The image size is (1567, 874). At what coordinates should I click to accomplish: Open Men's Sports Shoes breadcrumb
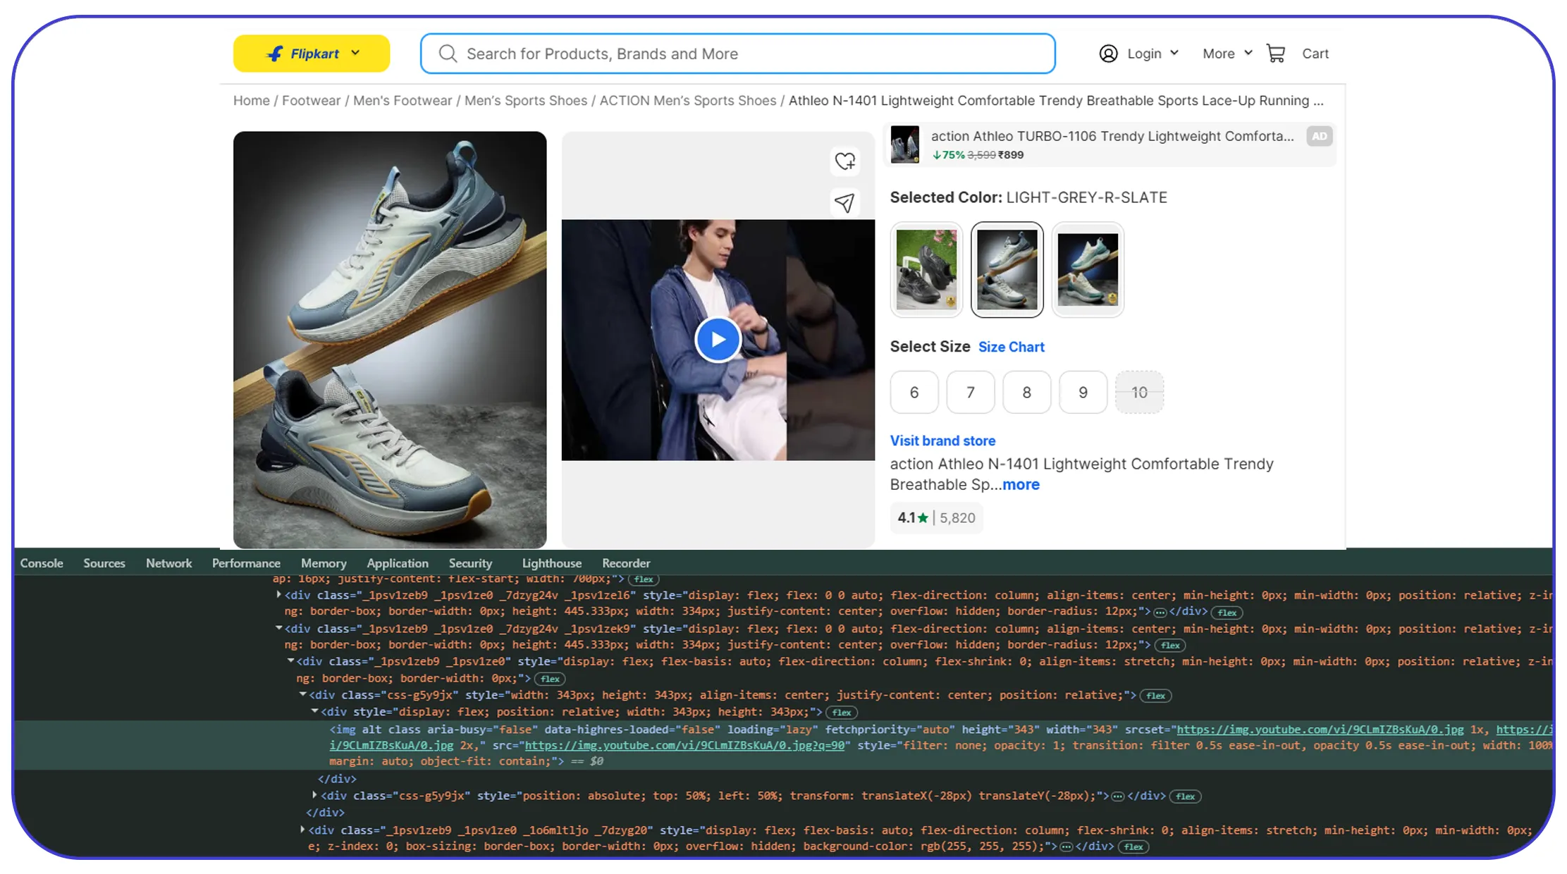click(x=526, y=101)
